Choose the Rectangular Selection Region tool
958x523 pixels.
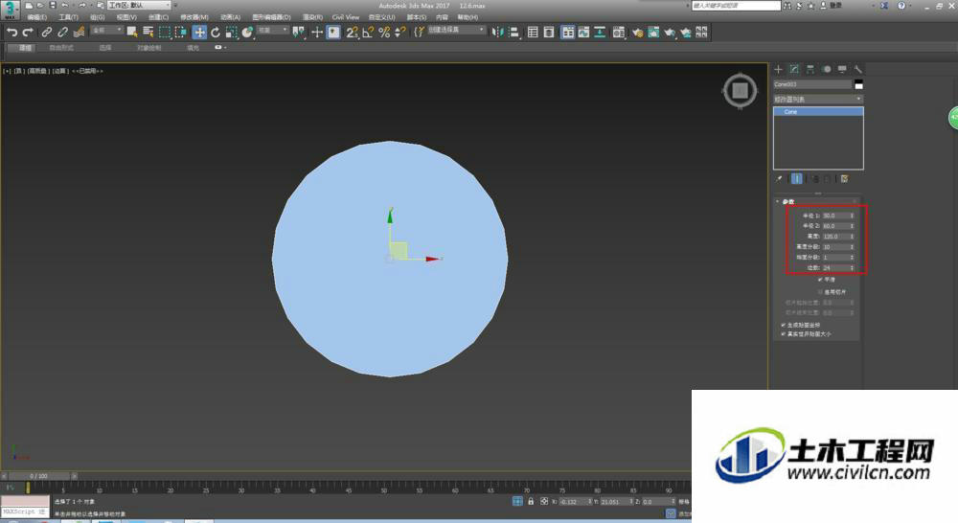[x=165, y=33]
